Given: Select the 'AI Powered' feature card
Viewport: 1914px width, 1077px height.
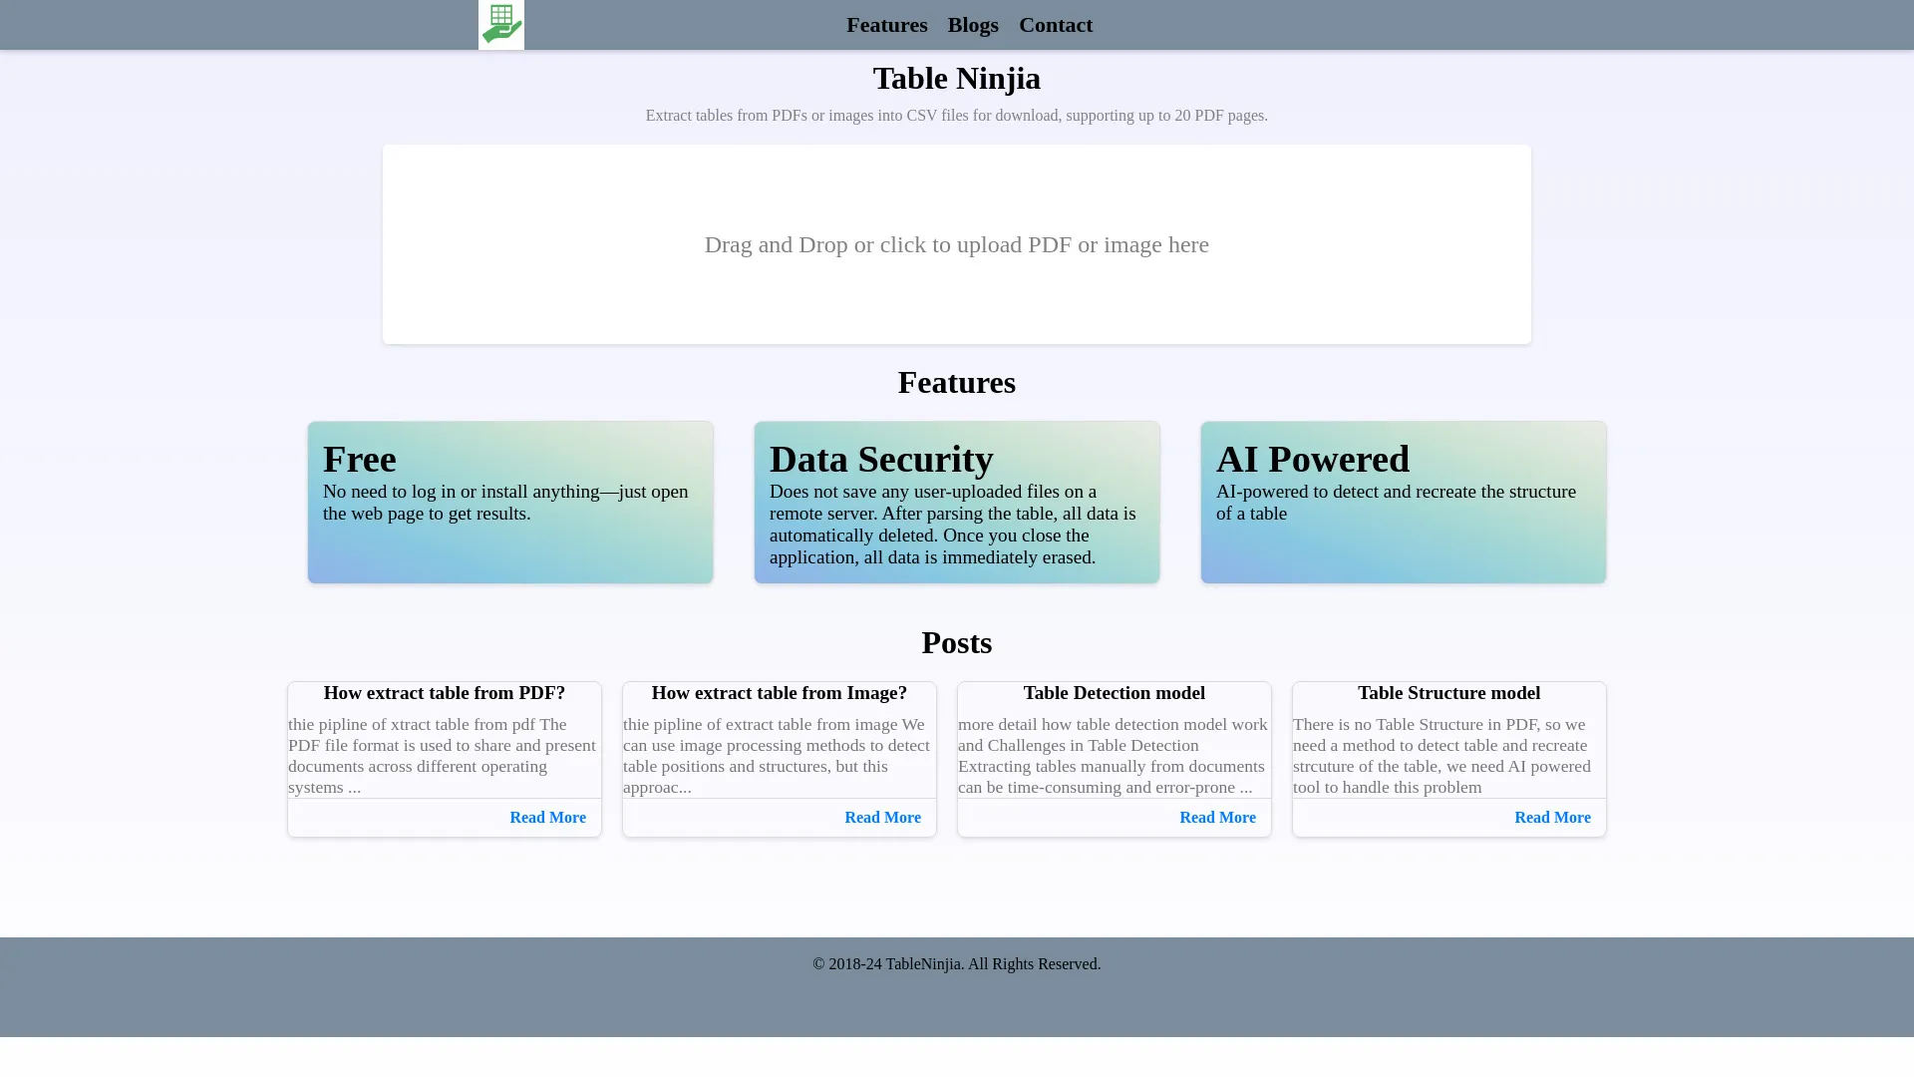Looking at the screenshot, I should coord(1403,502).
